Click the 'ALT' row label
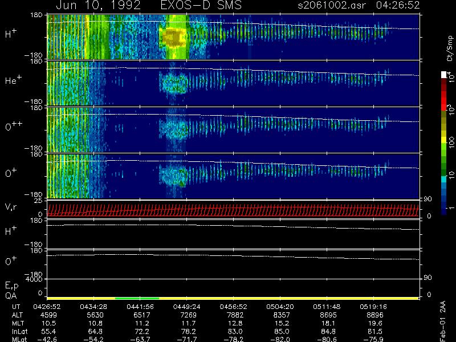This screenshot has height=342, width=456. point(18,315)
